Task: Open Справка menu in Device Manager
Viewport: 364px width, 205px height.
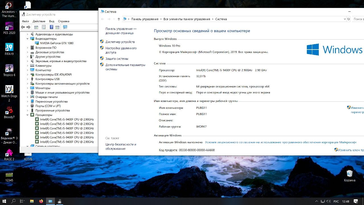Action: click(x=63, y=21)
